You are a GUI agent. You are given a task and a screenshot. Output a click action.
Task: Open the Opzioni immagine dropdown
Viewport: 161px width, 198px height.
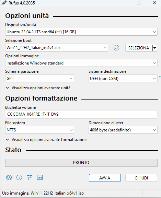tap(81, 63)
